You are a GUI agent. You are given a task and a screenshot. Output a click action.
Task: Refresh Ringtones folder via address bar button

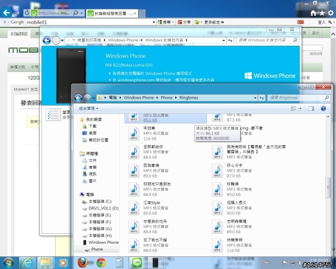point(261,98)
